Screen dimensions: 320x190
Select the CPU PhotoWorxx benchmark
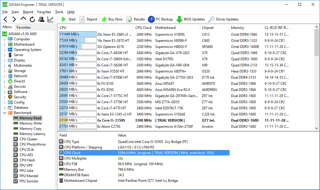29,144
